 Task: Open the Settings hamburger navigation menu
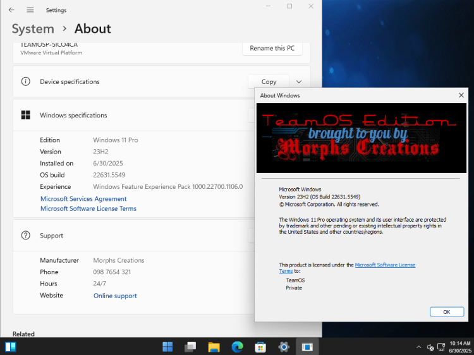pyautogui.click(x=30, y=10)
